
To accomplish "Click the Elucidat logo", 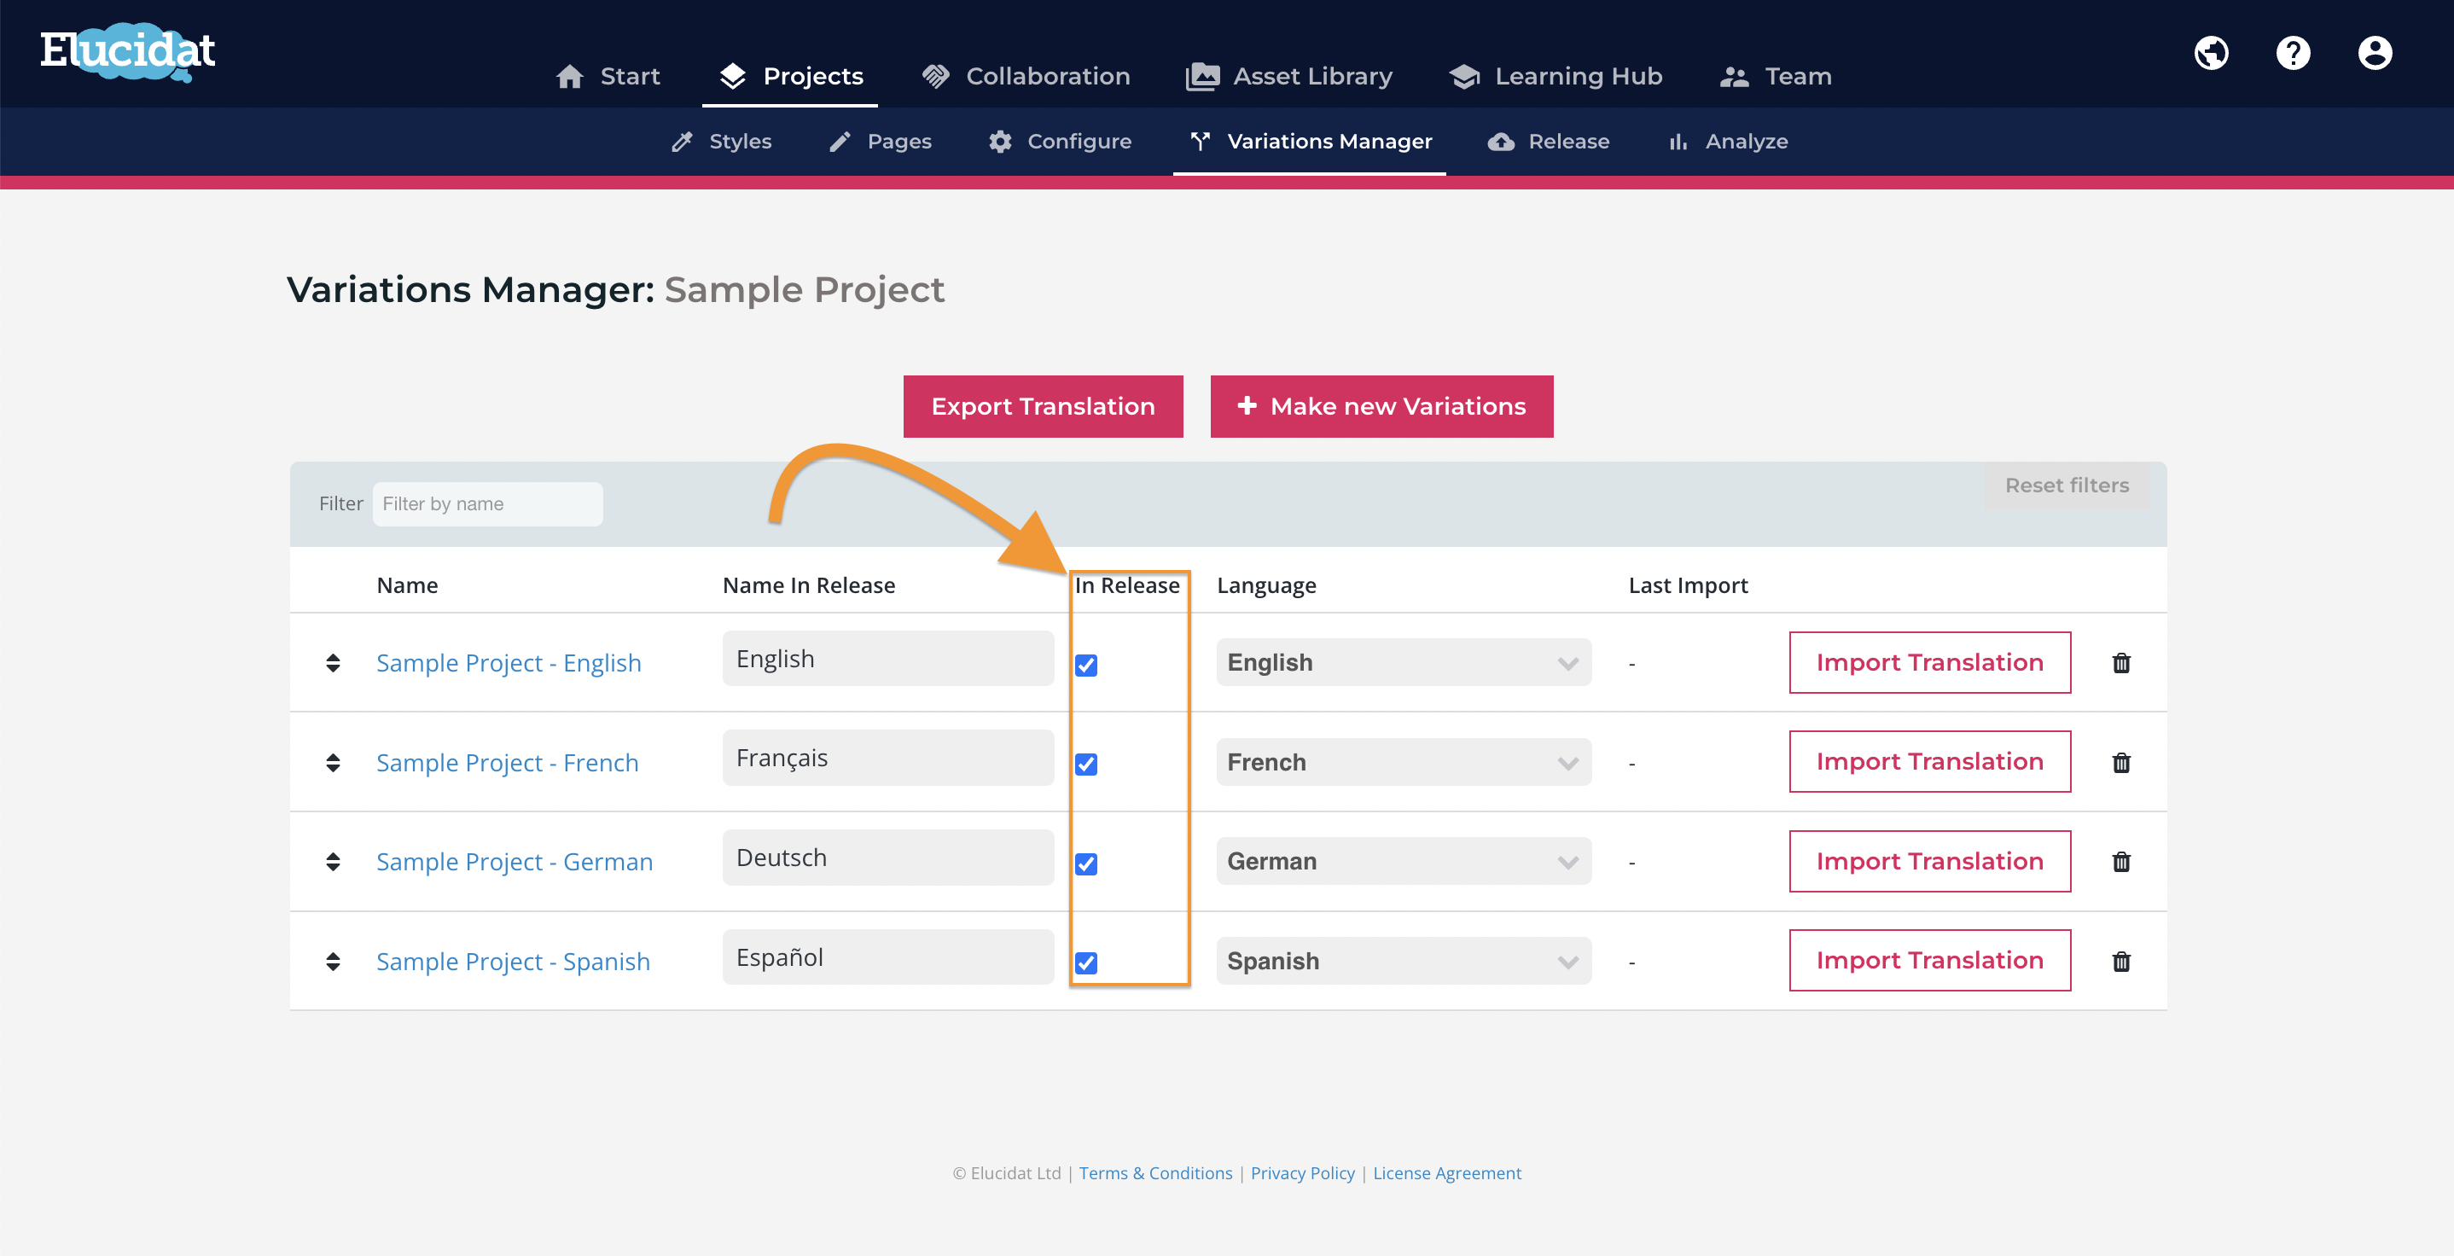I will 128,51.
